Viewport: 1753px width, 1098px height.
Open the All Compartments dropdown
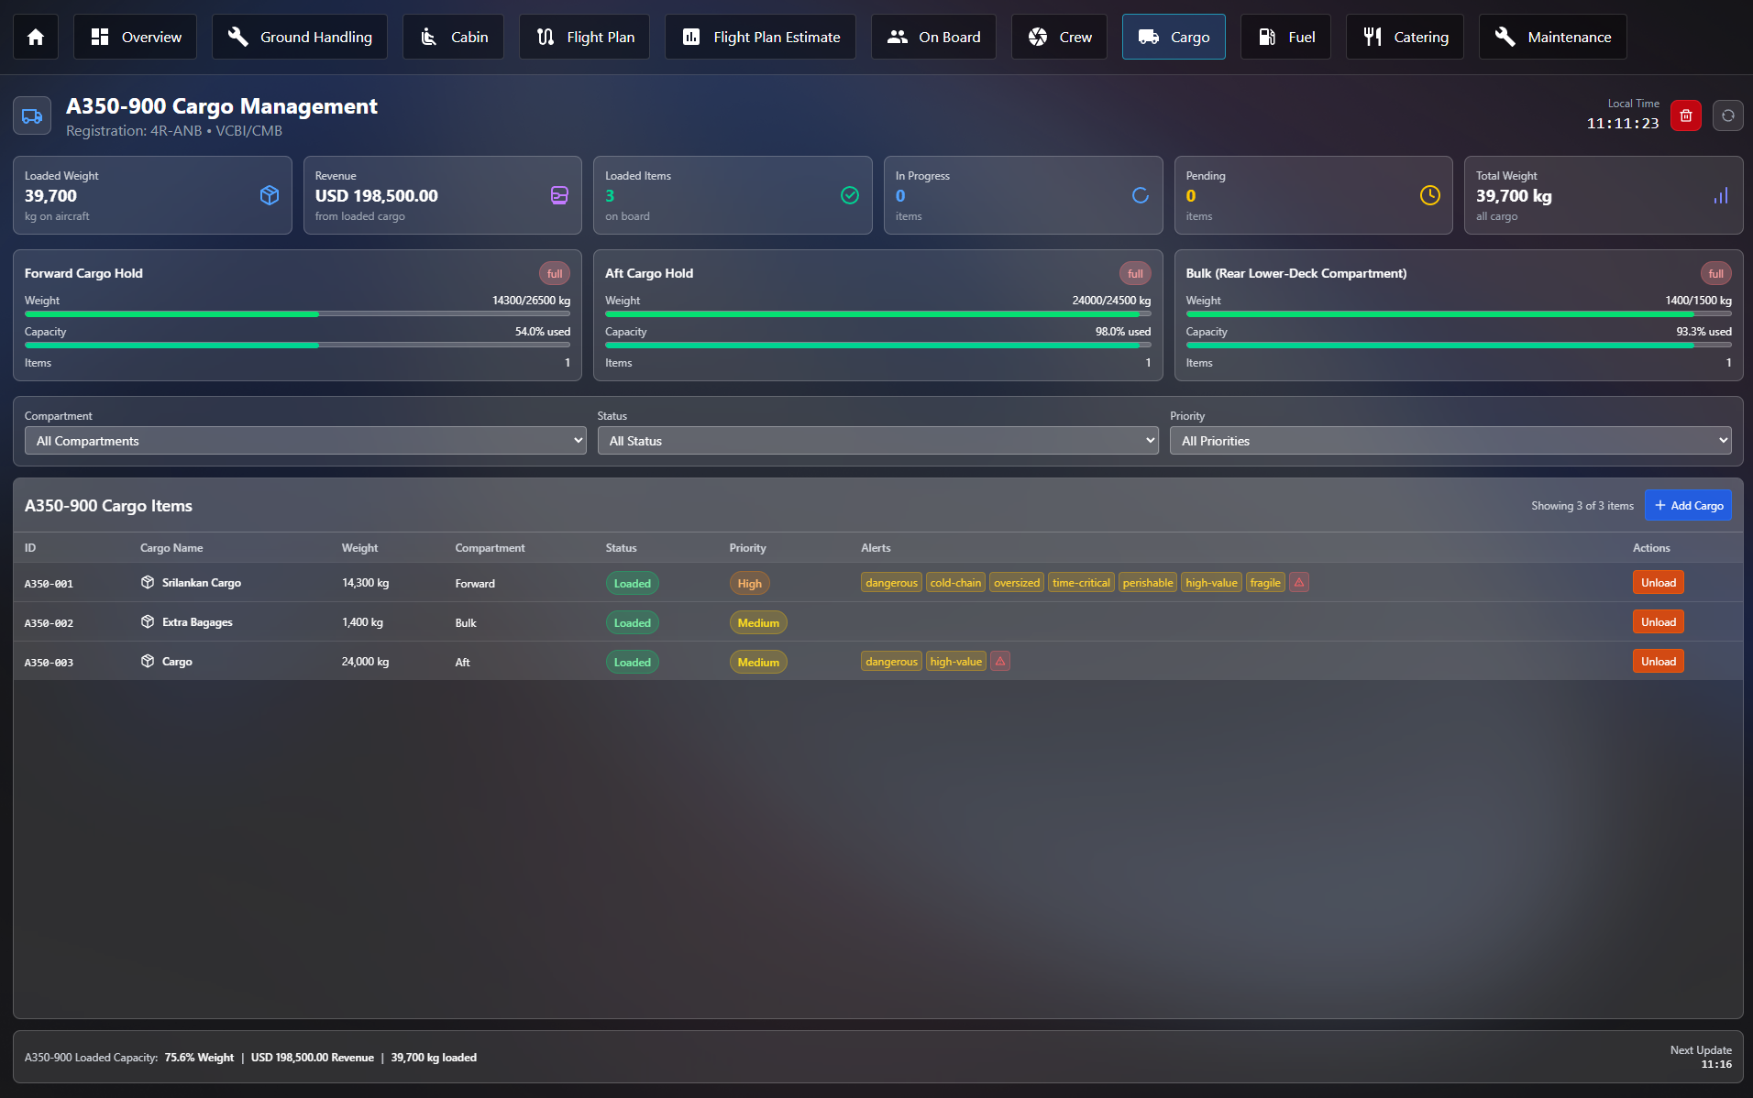tap(305, 441)
